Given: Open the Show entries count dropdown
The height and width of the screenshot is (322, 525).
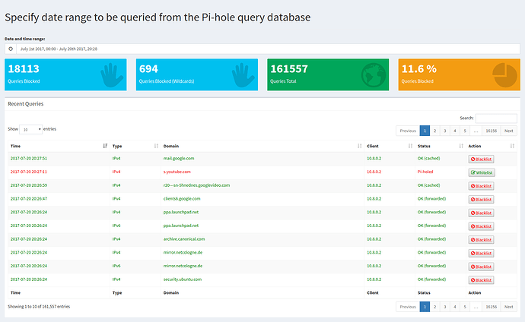Looking at the screenshot, I should [x=31, y=130].
